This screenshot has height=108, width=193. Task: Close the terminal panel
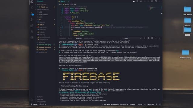160,38
